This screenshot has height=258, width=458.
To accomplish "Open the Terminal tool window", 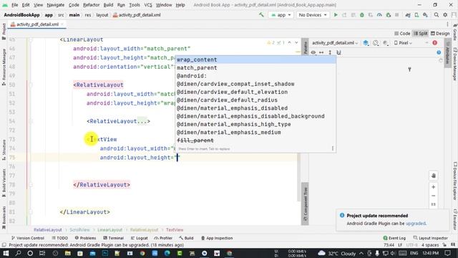I will coord(113,238).
